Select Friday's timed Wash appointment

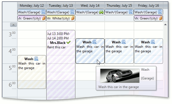click(x=148, y=51)
